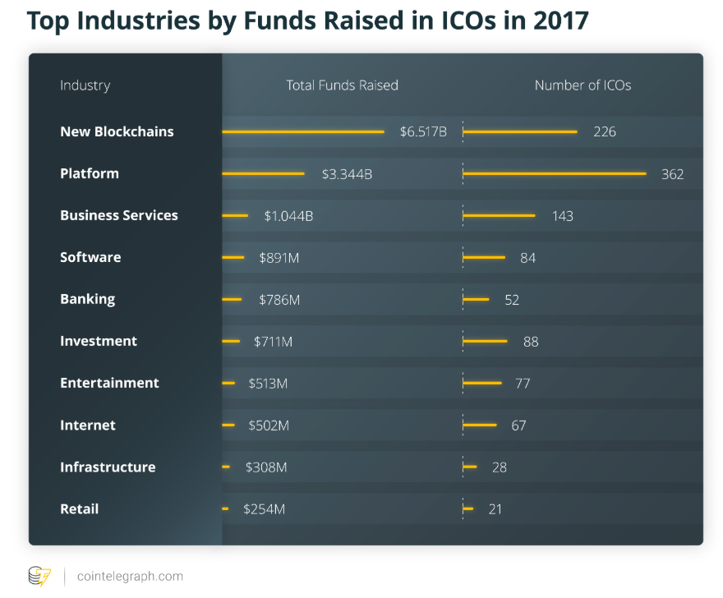Viewport: 723px width, 598px height.
Task: Click the Investment industry label
Action: pos(99,341)
